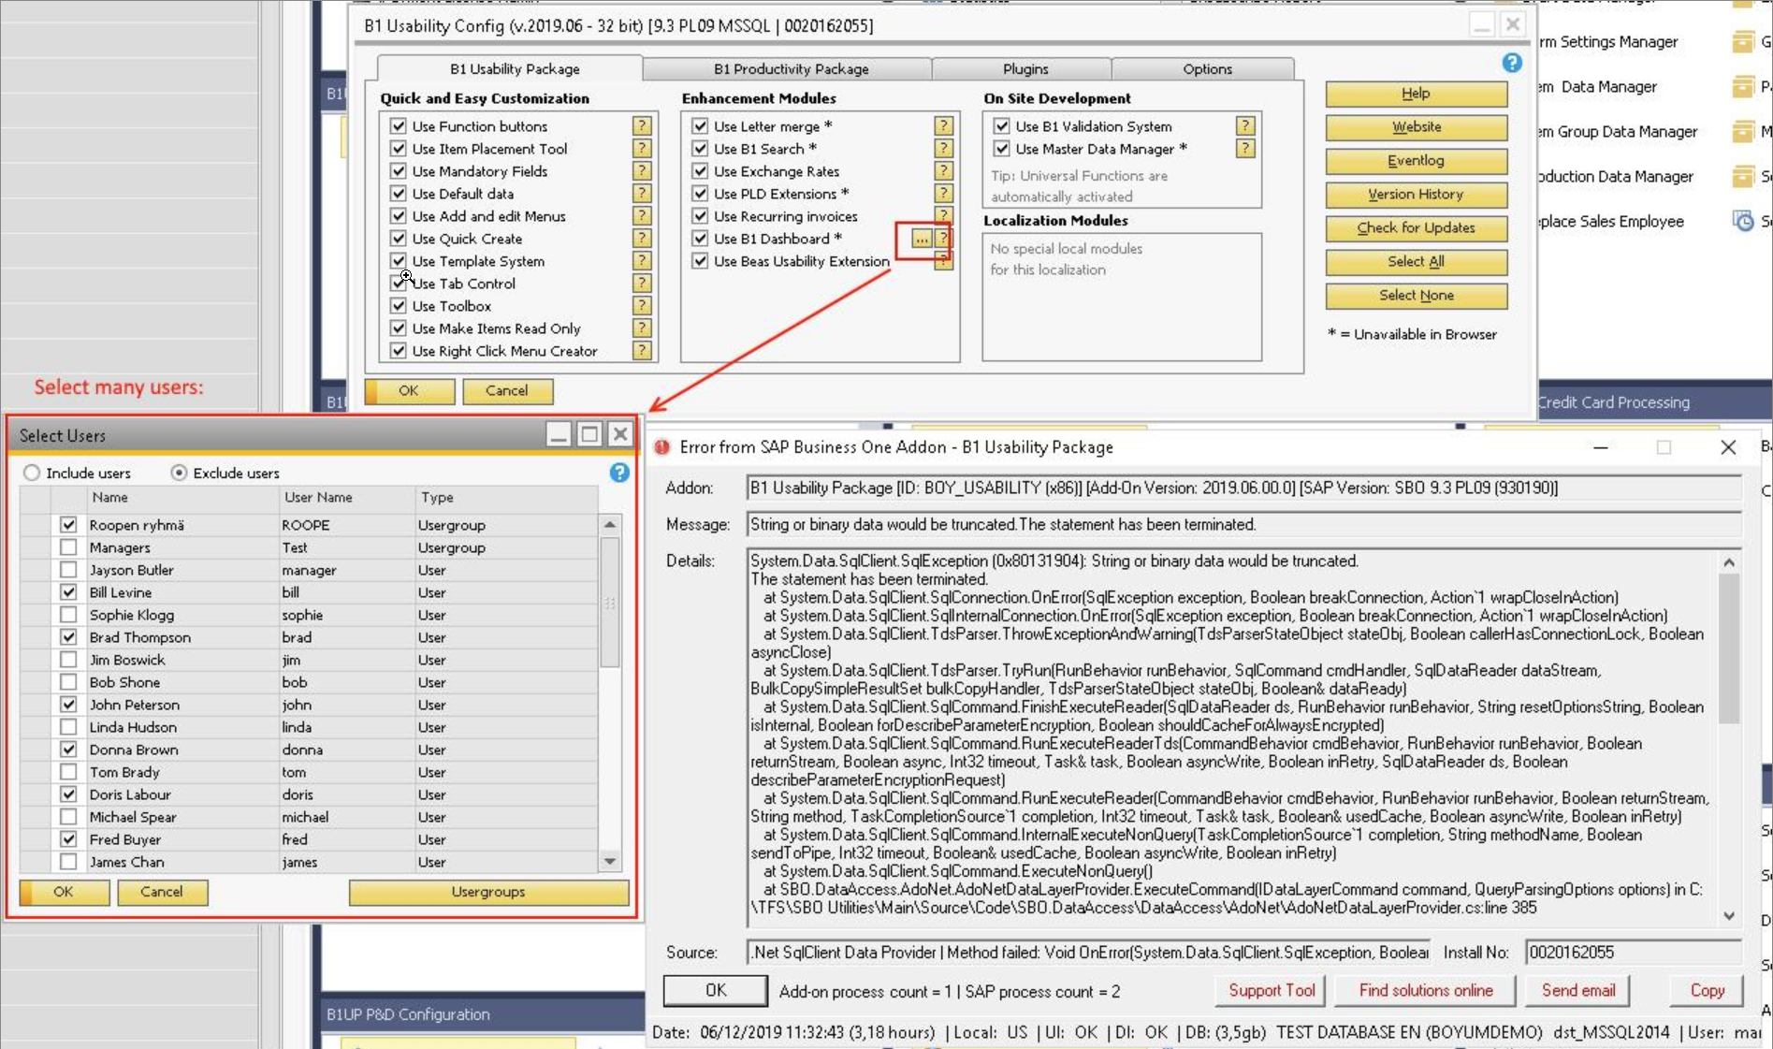The image size is (1773, 1049).
Task: Click Select All button
Action: (1416, 262)
